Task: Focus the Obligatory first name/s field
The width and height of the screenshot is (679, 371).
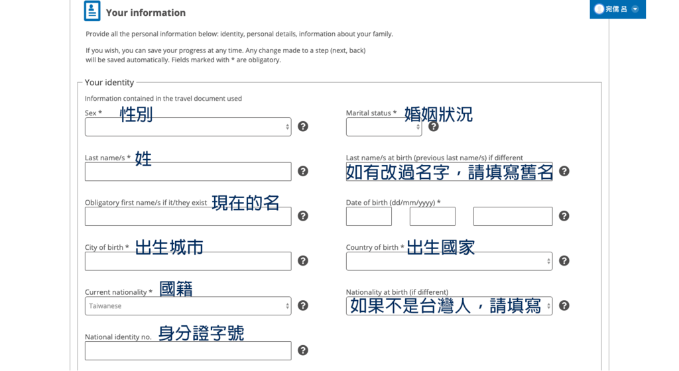Action: pyautogui.click(x=188, y=216)
